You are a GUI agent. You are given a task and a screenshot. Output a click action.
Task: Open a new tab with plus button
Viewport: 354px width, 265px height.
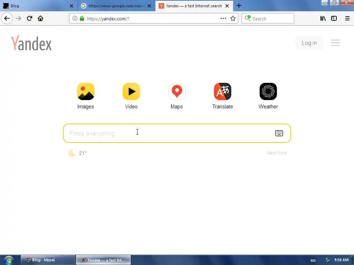(x=239, y=6)
